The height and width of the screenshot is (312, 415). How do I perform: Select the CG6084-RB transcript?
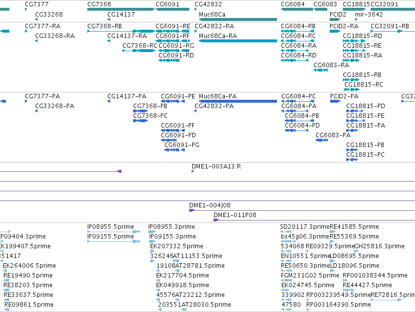point(297,31)
